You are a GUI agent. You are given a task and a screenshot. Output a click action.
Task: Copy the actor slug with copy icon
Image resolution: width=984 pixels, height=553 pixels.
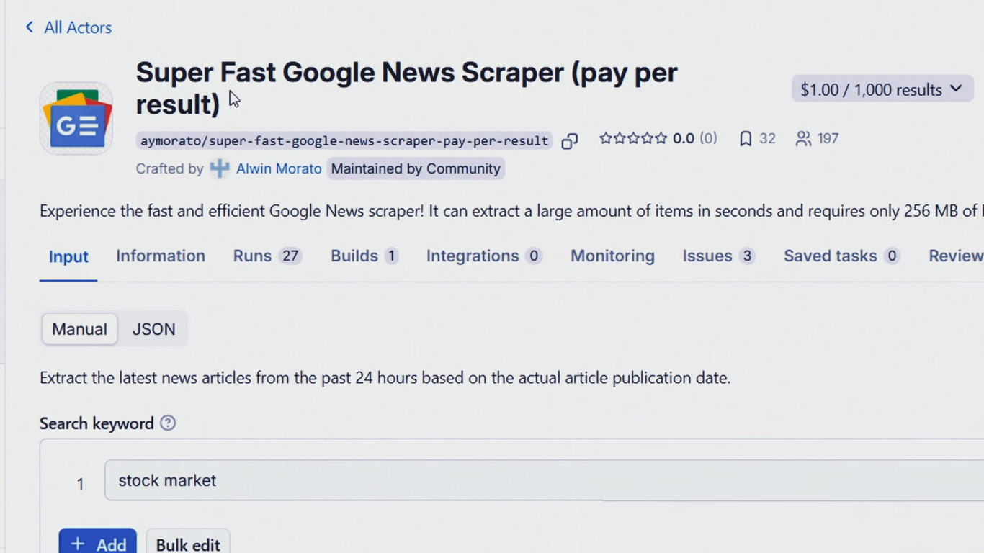570,140
